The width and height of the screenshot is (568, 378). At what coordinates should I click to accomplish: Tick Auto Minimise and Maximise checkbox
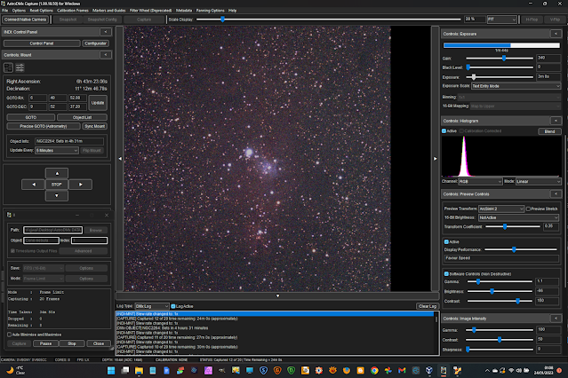pyautogui.click(x=9, y=335)
